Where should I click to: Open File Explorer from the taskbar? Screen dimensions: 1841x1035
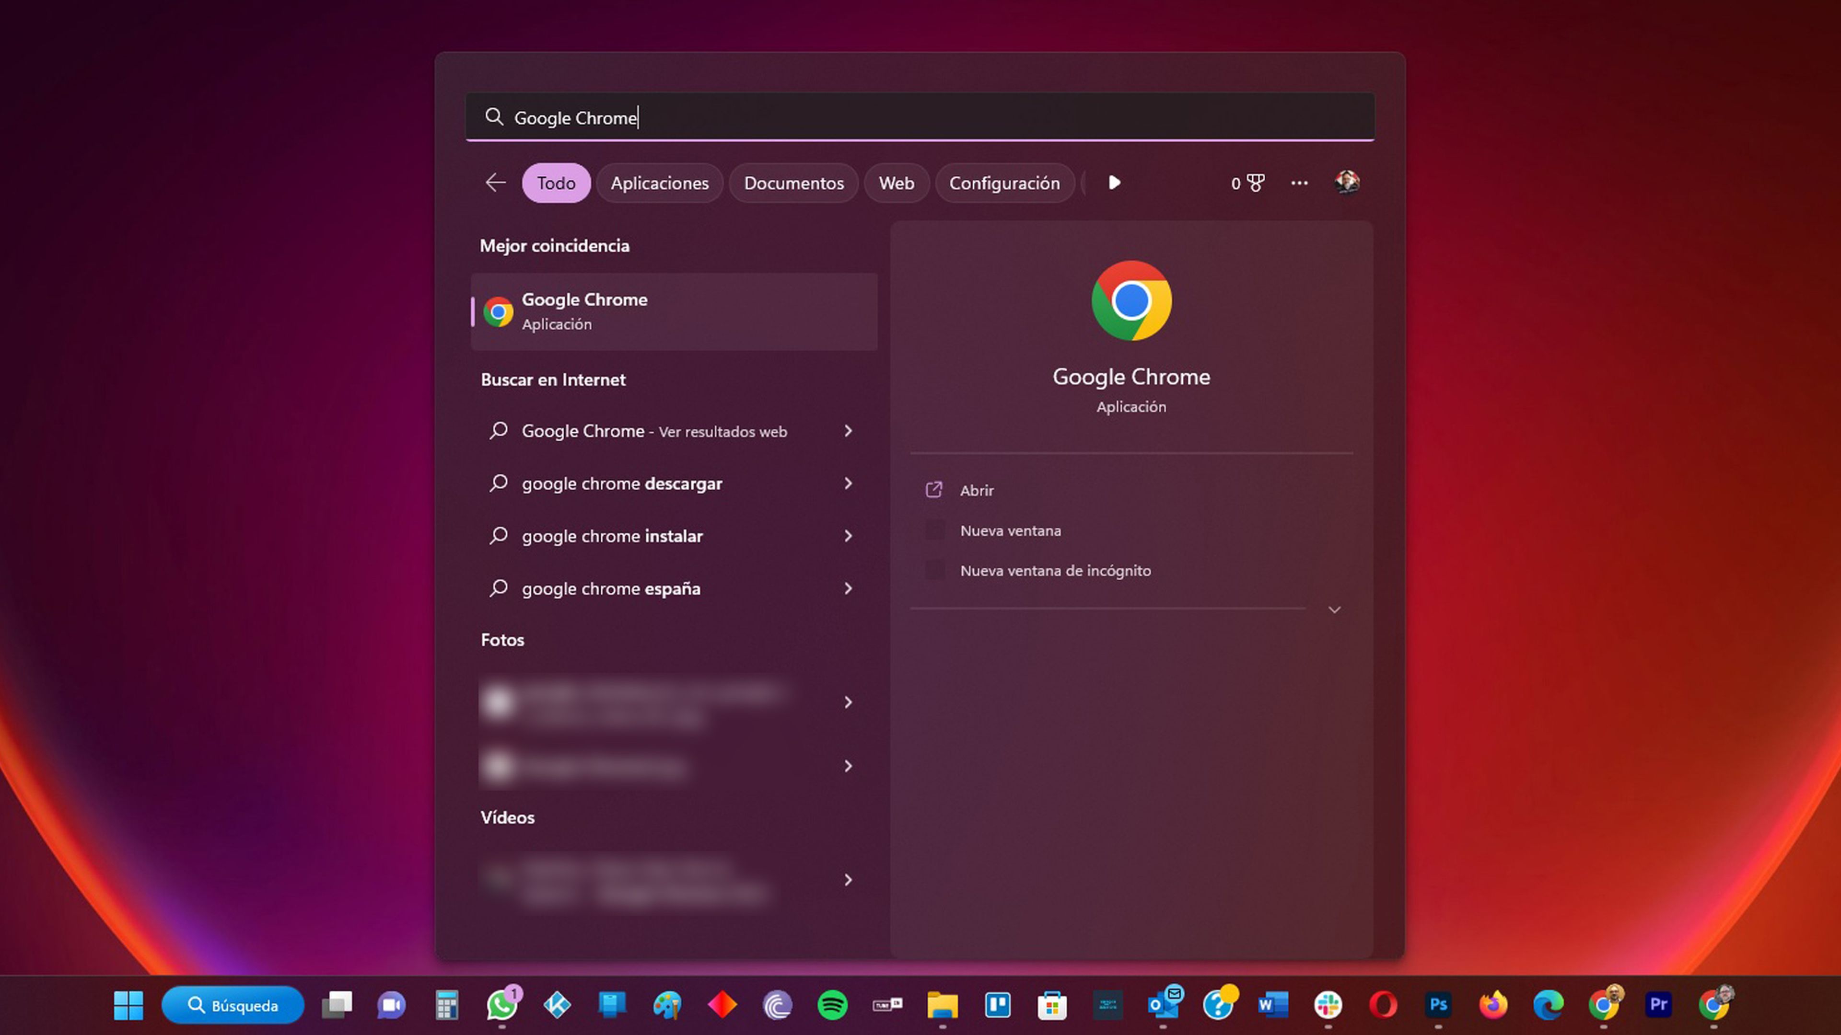coord(943,1005)
